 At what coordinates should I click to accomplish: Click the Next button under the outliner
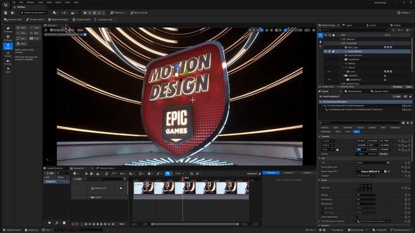pos(409,87)
